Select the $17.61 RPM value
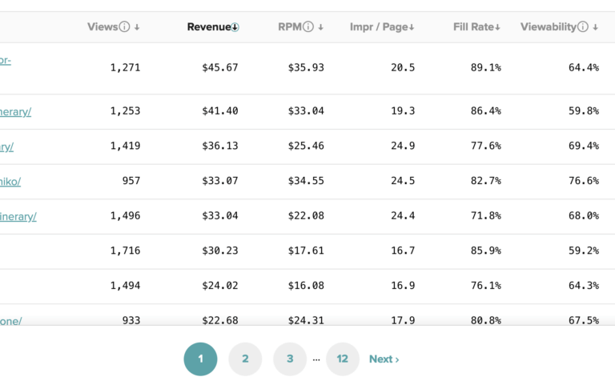This screenshot has width=615, height=385. [x=306, y=251]
